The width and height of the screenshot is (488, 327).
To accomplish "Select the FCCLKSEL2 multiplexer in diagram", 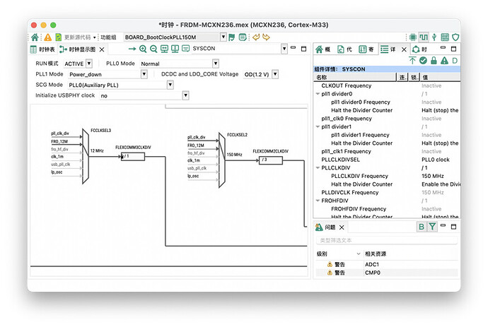I will [x=222, y=160].
